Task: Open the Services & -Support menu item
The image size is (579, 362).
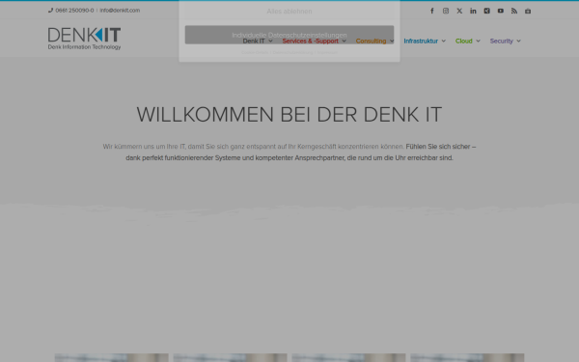Action: (x=310, y=41)
